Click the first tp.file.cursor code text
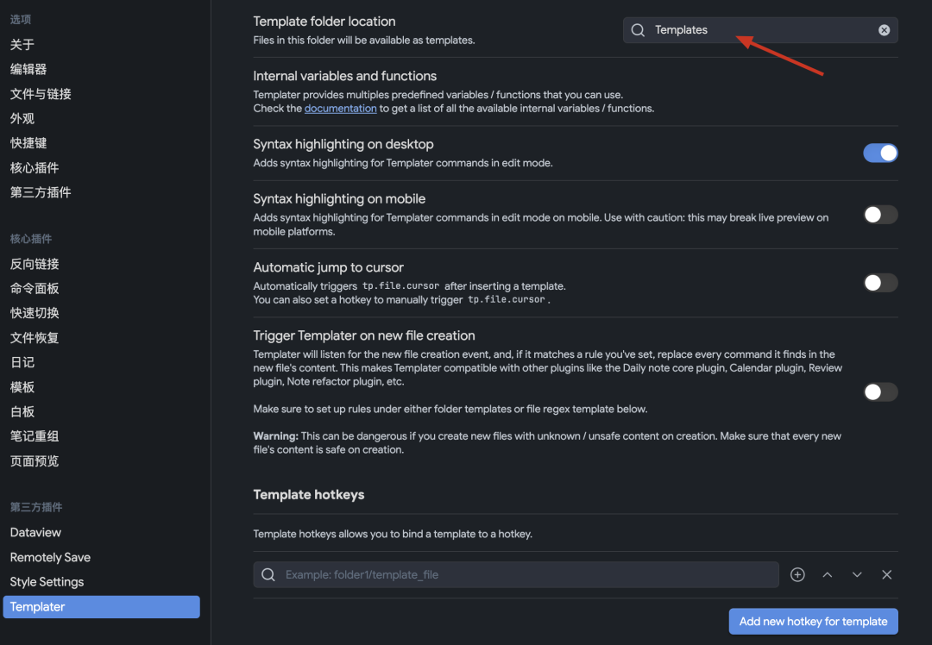 click(400, 286)
